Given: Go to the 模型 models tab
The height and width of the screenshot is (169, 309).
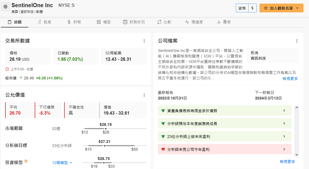Looking at the screenshot, I should pos(104,22).
